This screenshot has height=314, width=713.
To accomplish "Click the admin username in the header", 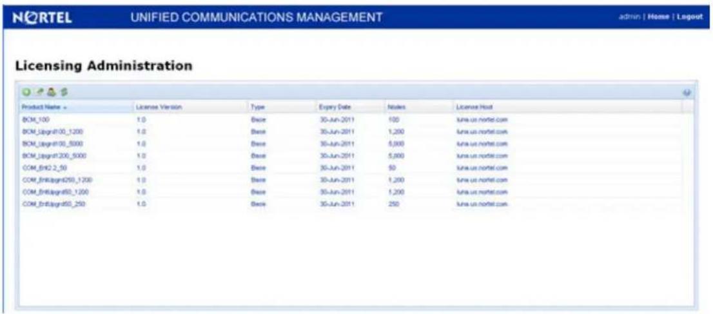I will pos(629,16).
